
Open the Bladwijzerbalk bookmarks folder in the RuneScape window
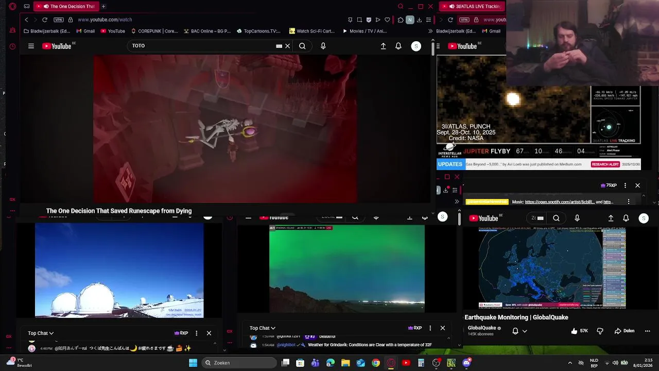pyautogui.click(x=47, y=31)
